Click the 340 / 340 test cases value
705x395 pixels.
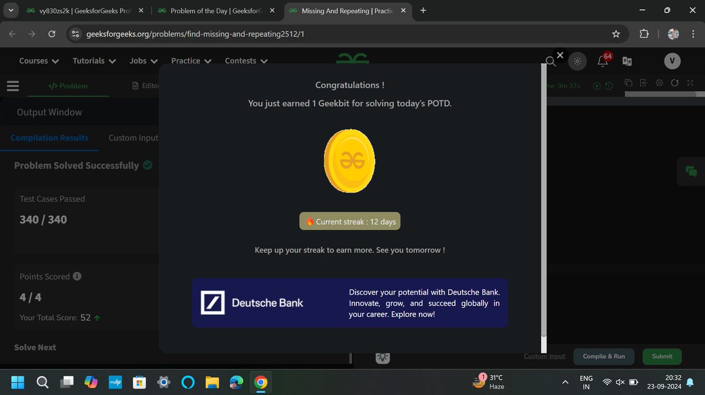[x=43, y=220]
